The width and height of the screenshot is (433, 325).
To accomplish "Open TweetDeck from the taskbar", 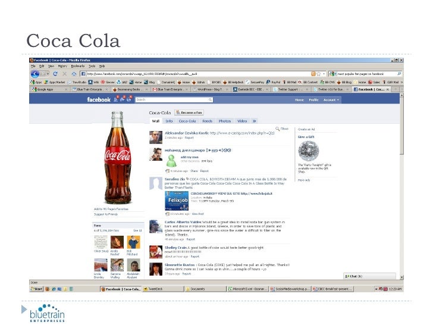I will (164, 289).
